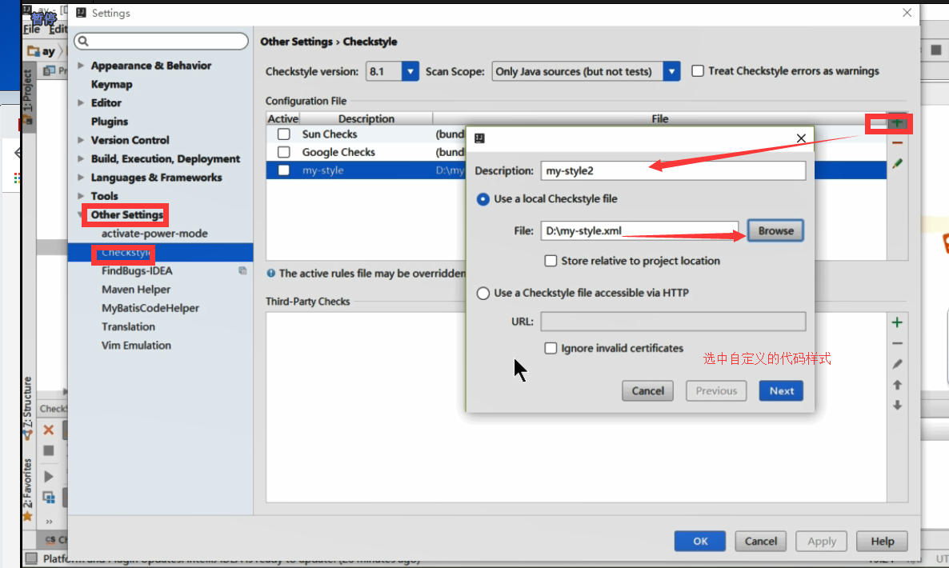
Task: Click the Description field containing my-style2
Action: (x=673, y=170)
